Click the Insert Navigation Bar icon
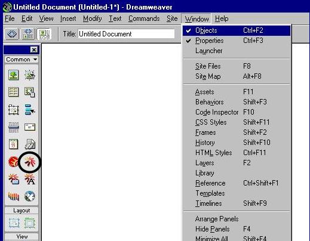Image resolution: width=310 pixels, height=241 pixels. pyautogui.click(x=30, y=110)
